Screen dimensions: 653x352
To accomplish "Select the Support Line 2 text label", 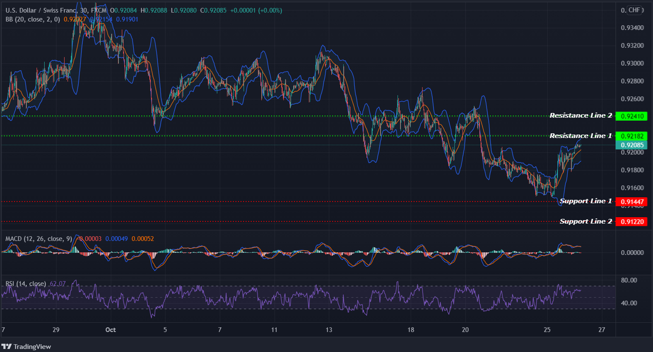I will click(x=586, y=221).
